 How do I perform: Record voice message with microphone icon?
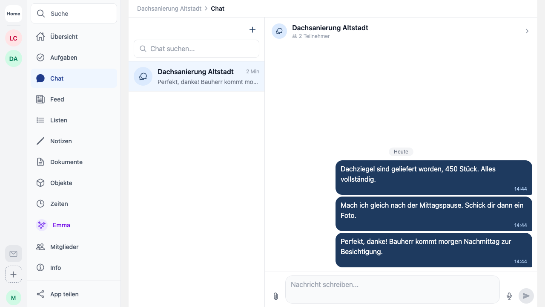pos(509,296)
